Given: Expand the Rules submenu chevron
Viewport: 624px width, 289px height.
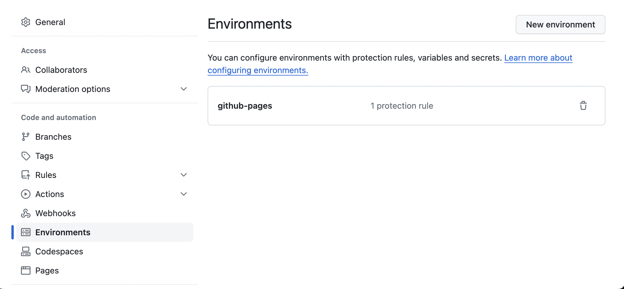Looking at the screenshot, I should (184, 175).
